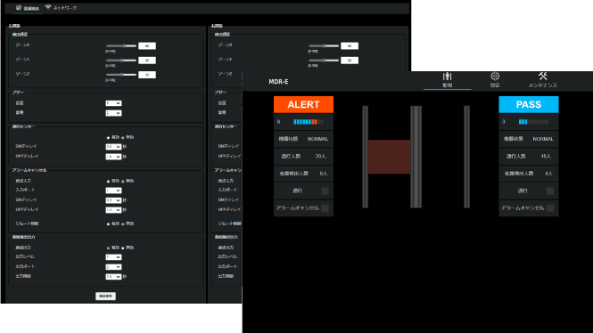Screen dimensions: 593x333
Task: Open the 出力時間 dropdown in left unit
Action: pyautogui.click(x=113, y=277)
